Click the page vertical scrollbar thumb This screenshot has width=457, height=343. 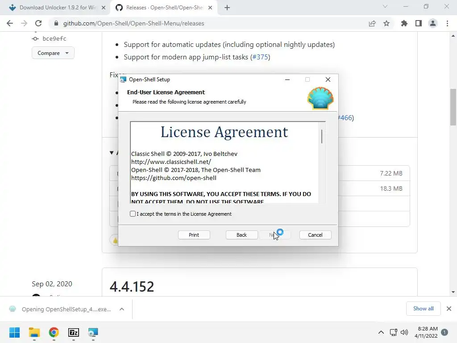[x=453, y=107]
